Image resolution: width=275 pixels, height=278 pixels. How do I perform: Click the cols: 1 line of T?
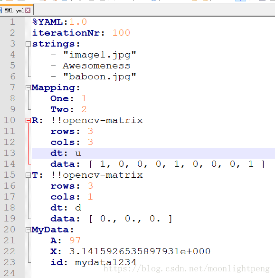72,197
